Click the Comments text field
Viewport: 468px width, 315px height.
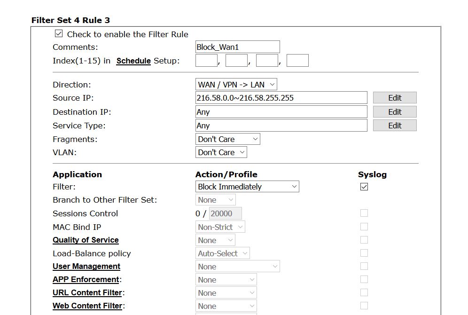point(237,47)
